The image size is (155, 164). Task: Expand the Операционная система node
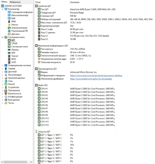coord(3,66)
